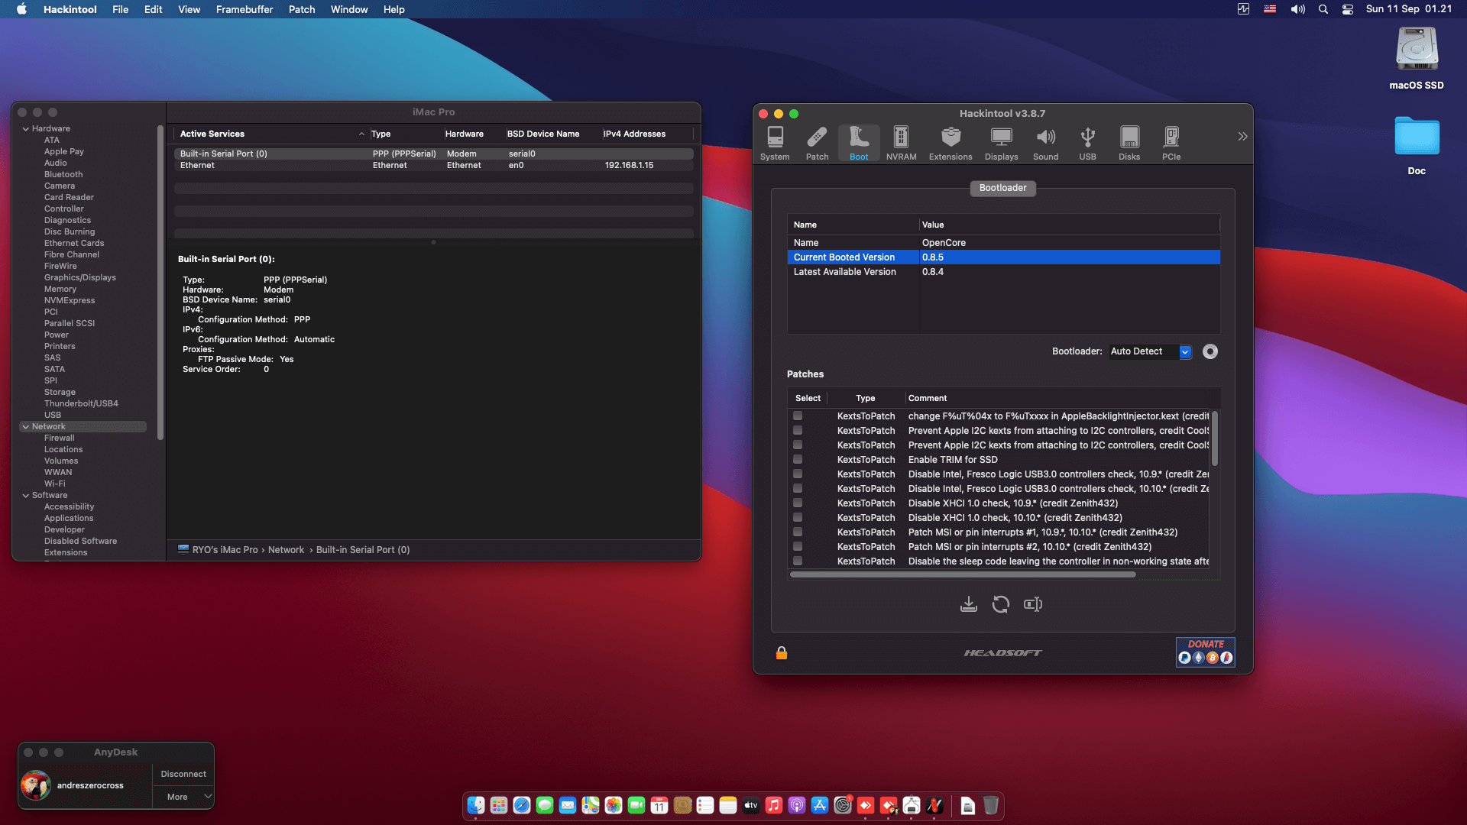Select the PCIe toolbar icon
Viewport: 1467px width, 825px height.
point(1171,143)
